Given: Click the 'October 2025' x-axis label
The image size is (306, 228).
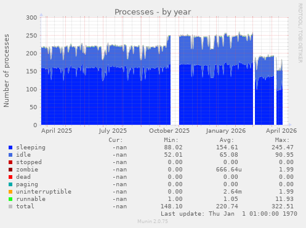Looking at the screenshot, I should [169, 131].
